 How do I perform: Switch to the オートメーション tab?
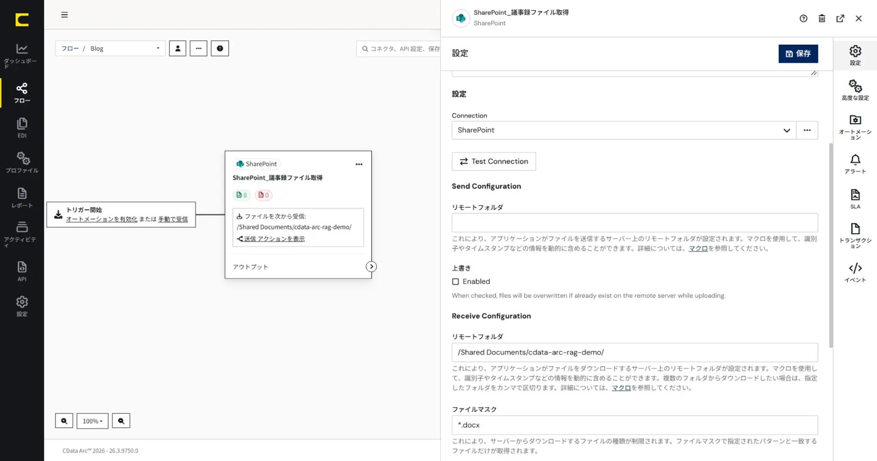click(855, 127)
